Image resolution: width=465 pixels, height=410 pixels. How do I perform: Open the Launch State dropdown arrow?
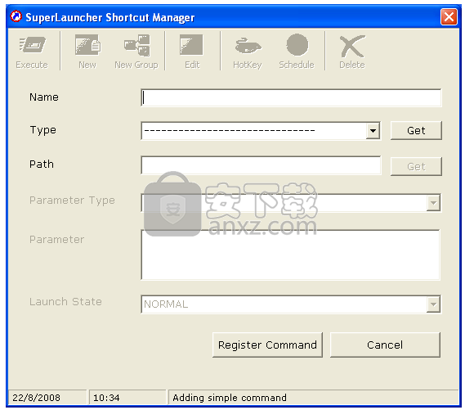(433, 304)
